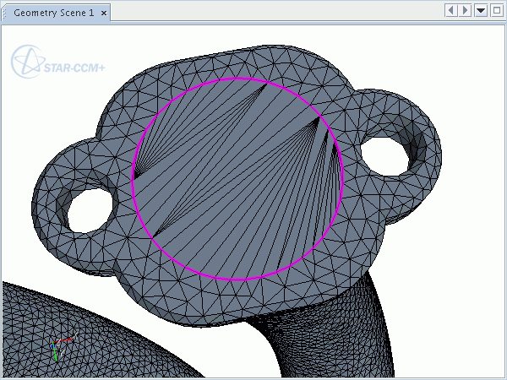Close the Geometry Scene 1 tab
The width and height of the screenshot is (507, 380).
[x=104, y=12]
